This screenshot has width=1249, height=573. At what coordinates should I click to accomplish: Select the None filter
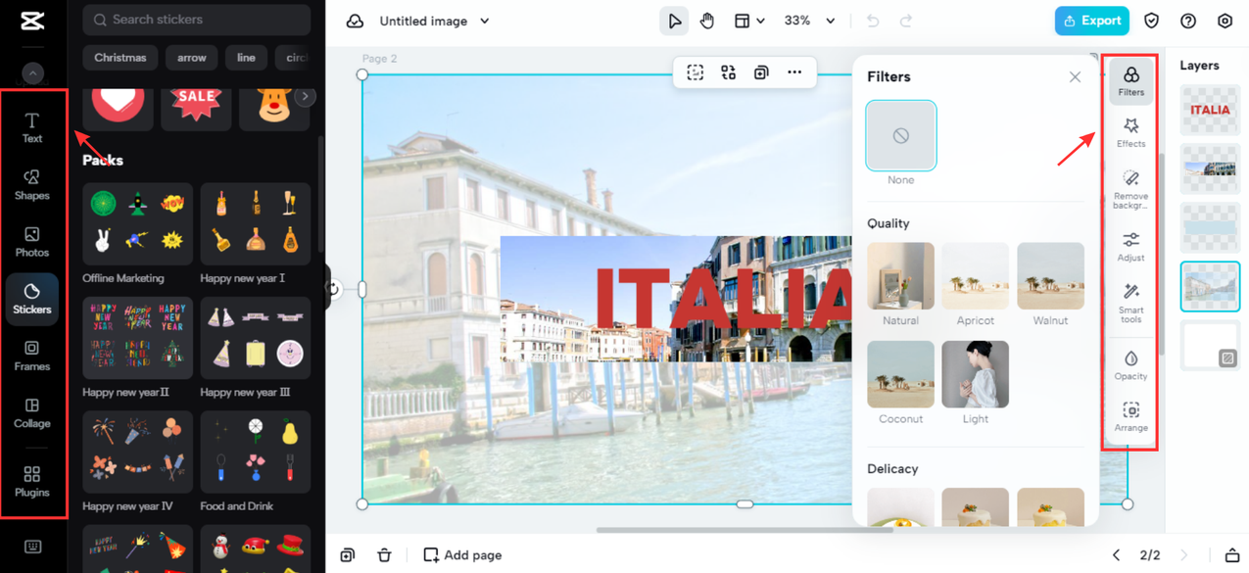coord(901,136)
